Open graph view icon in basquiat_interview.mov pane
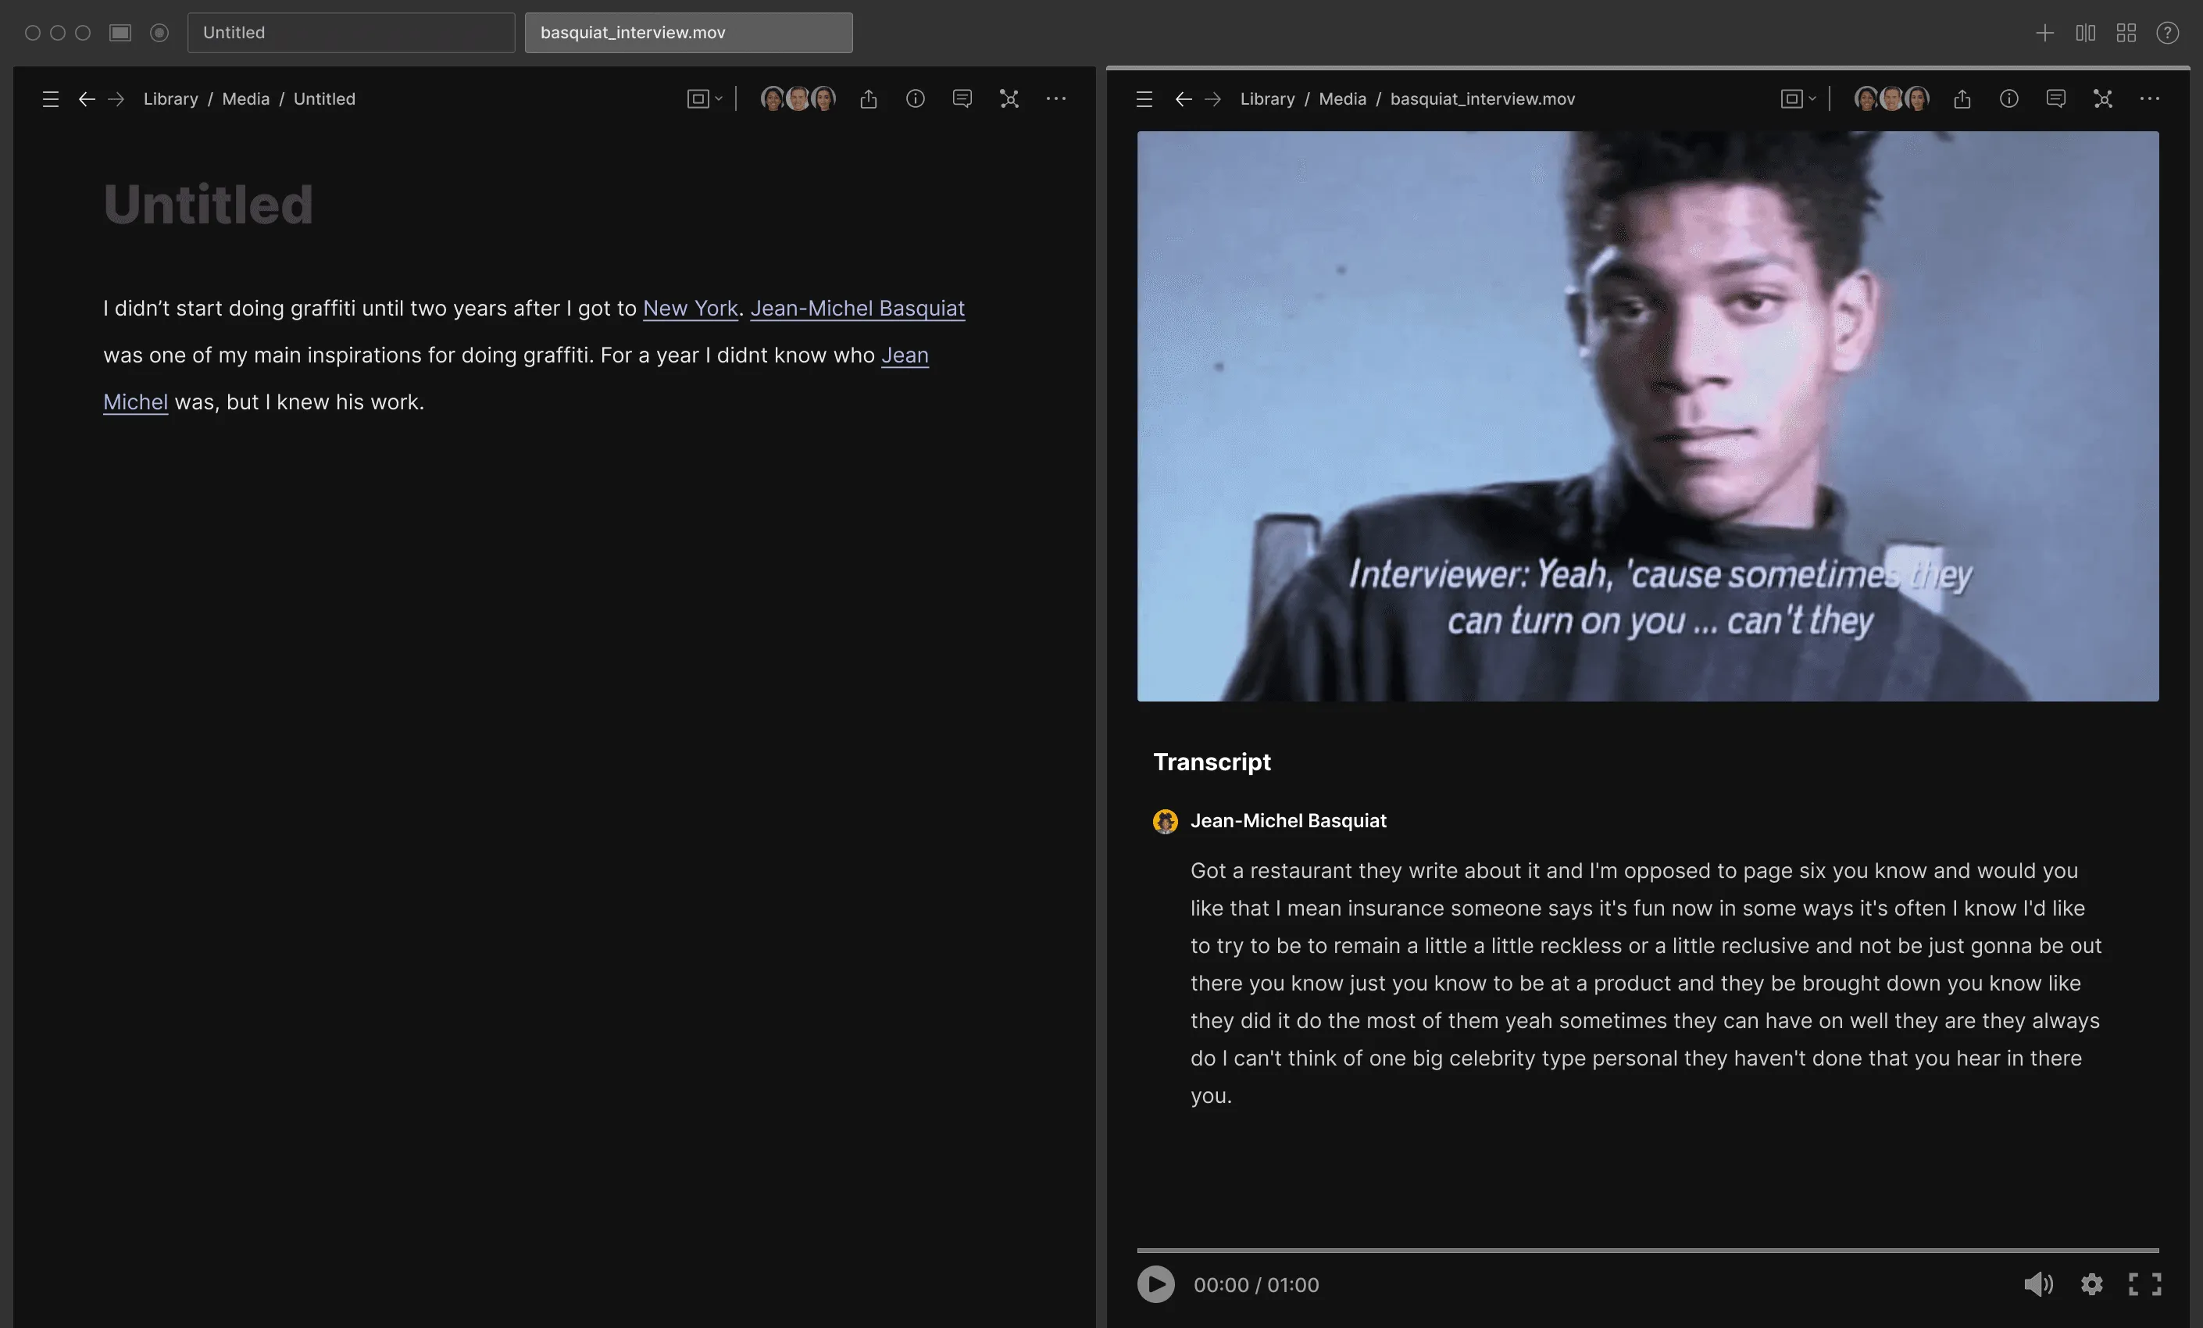The height and width of the screenshot is (1328, 2203). (2102, 98)
